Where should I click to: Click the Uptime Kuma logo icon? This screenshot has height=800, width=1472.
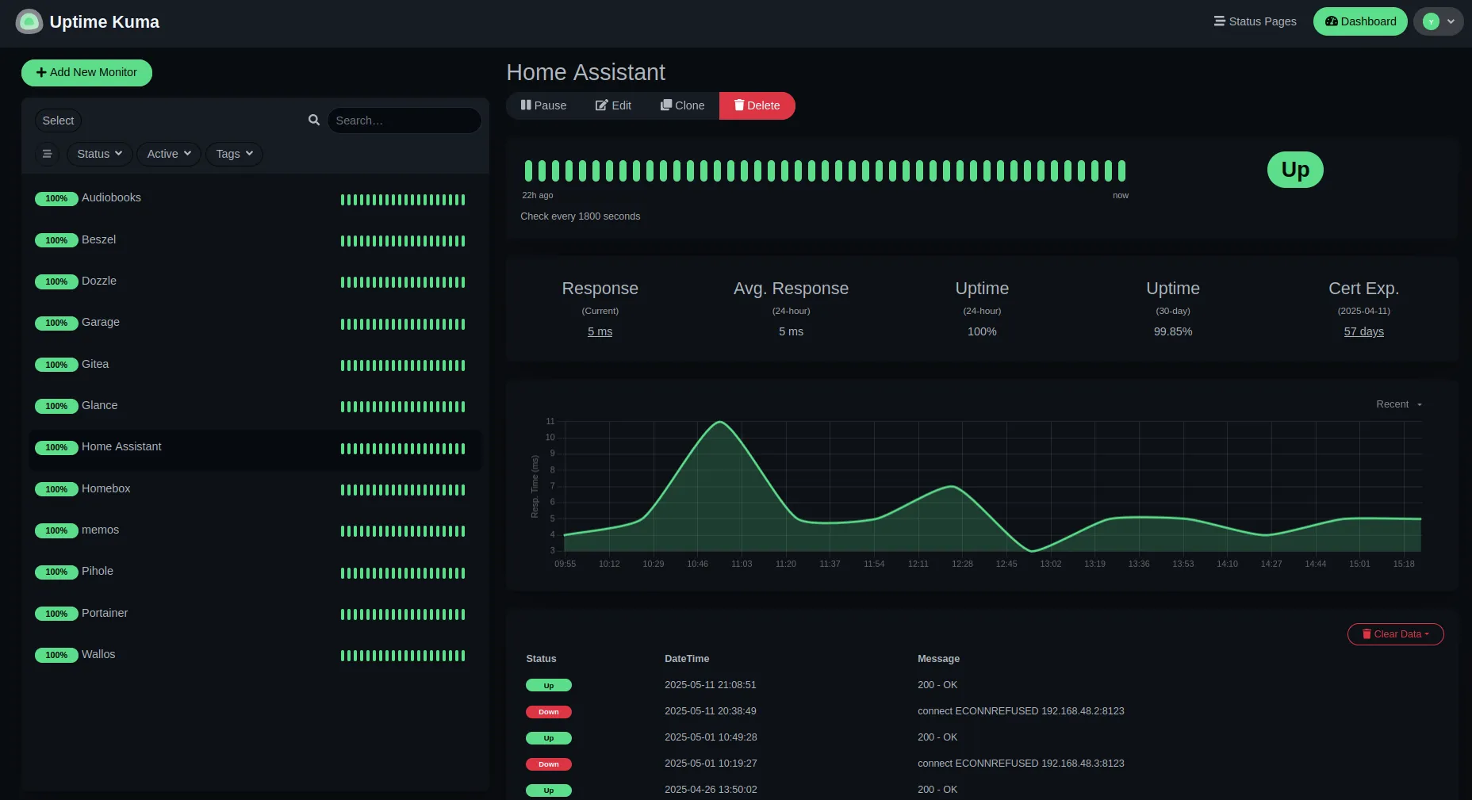point(29,21)
